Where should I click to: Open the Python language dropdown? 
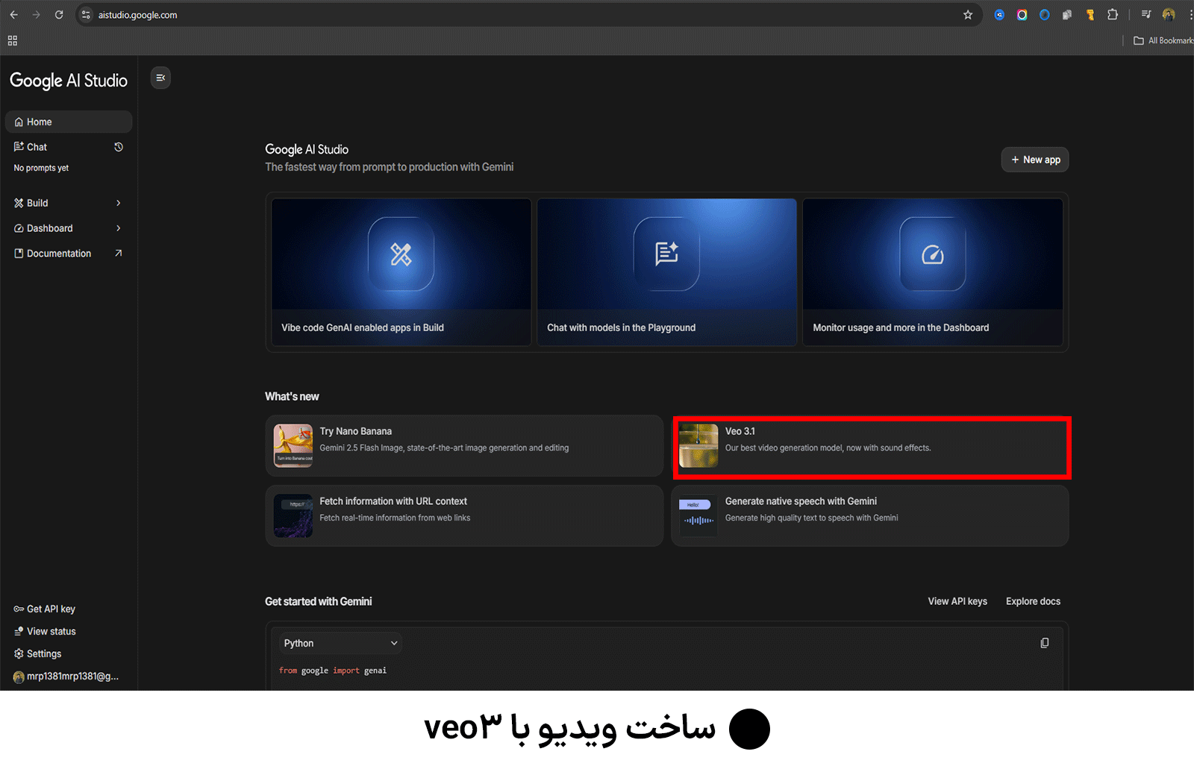[340, 643]
